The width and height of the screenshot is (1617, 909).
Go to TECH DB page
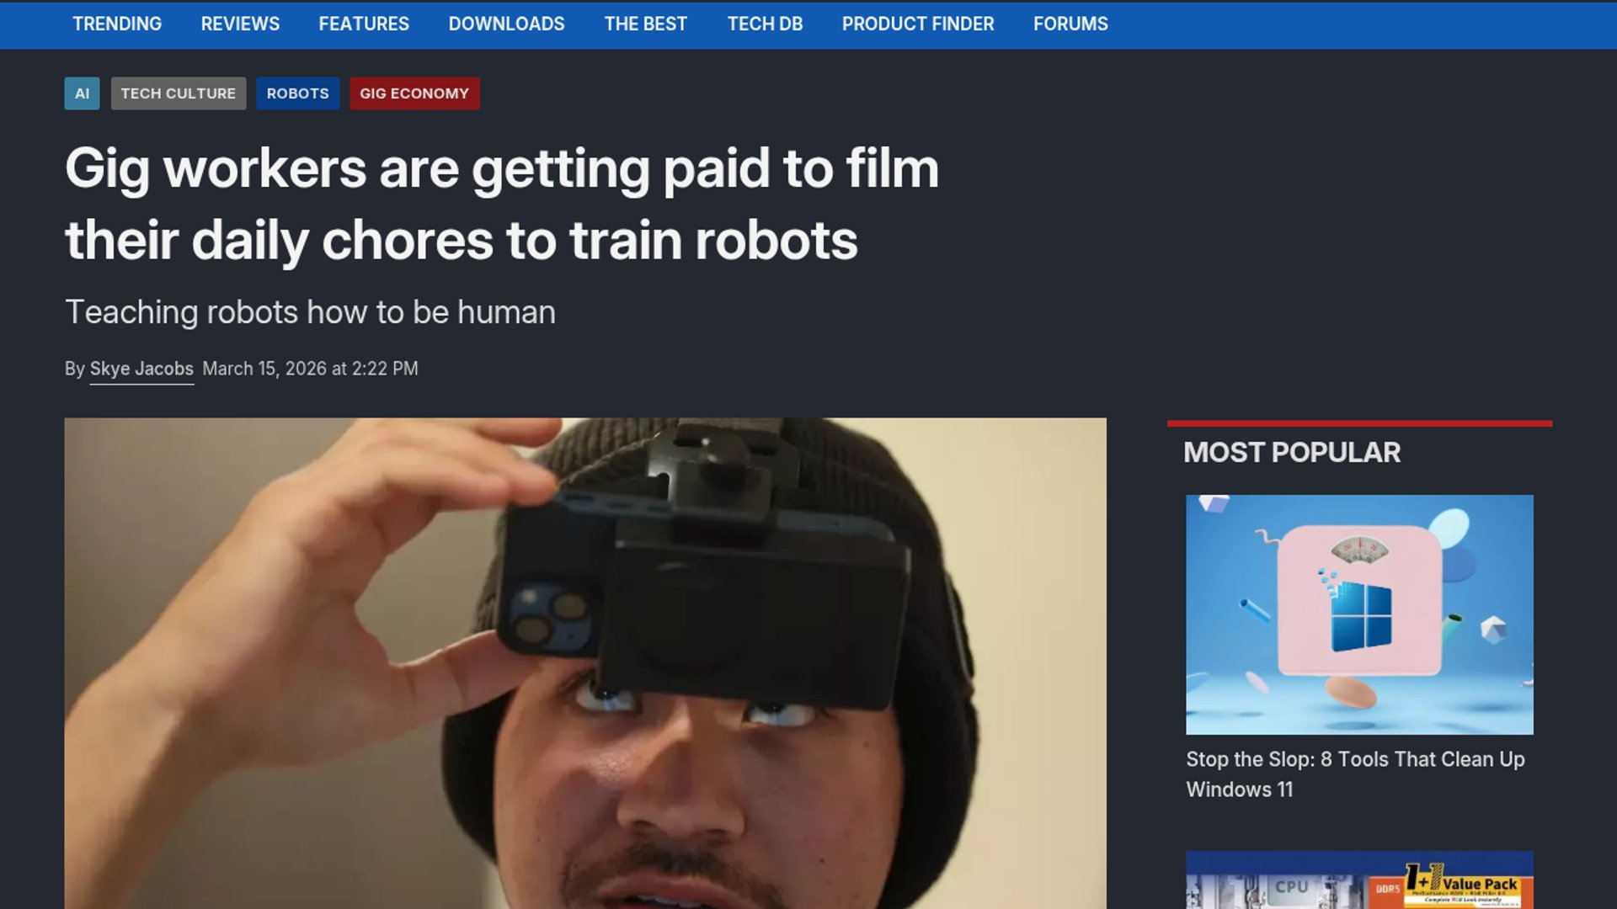[x=765, y=24]
